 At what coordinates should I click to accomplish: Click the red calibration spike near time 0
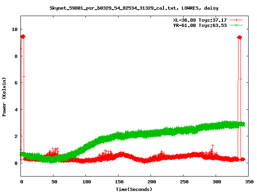22,37
